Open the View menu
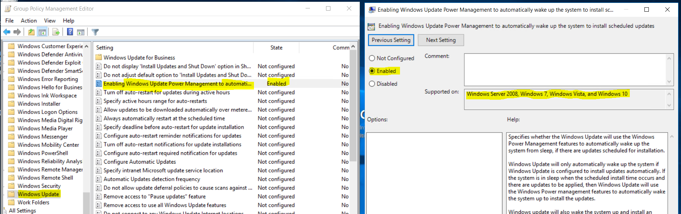 click(50, 20)
